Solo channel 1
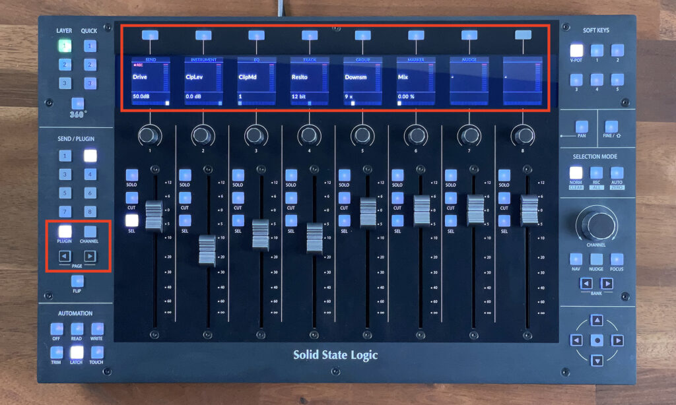 pyautogui.click(x=131, y=175)
